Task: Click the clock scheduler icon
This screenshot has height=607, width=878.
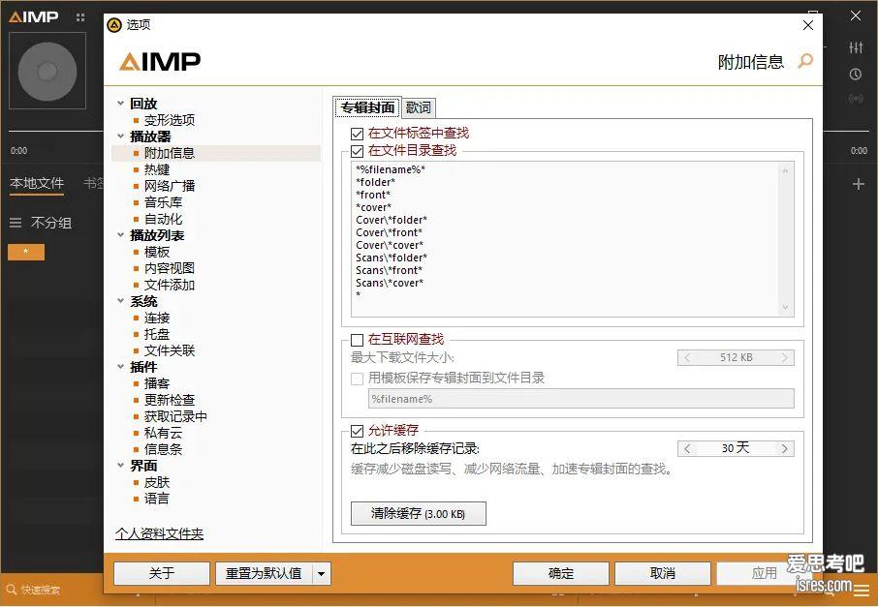Action: coord(856,74)
